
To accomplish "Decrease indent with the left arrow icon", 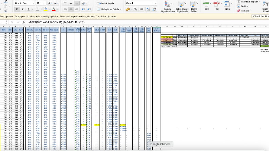I will tap(83, 9).
